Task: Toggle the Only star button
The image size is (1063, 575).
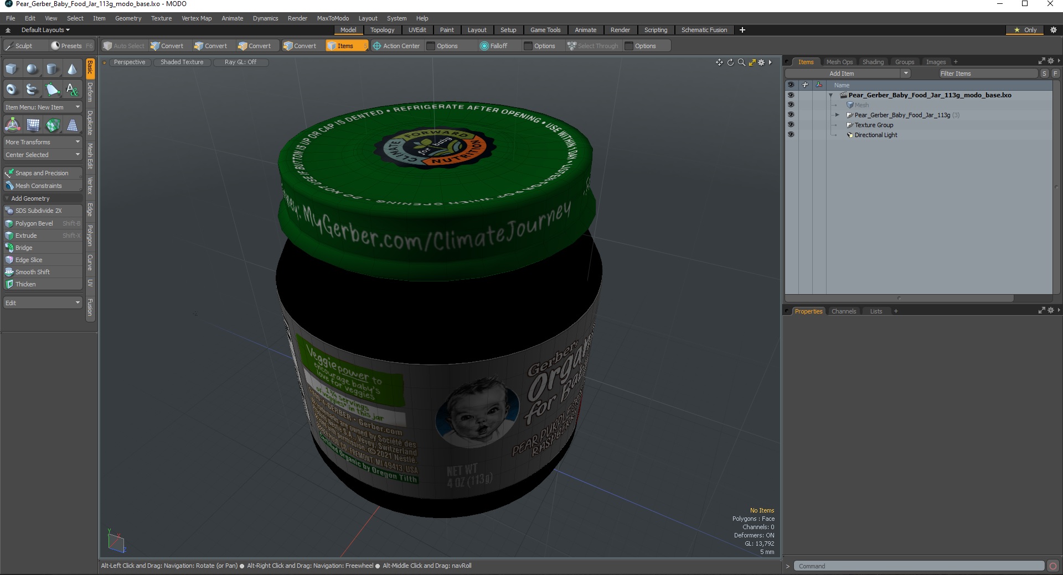Action: (x=1025, y=30)
